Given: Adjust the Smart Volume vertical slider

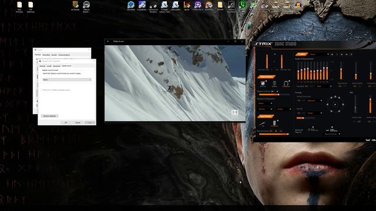Looking at the screenshot, I should [x=371, y=70].
